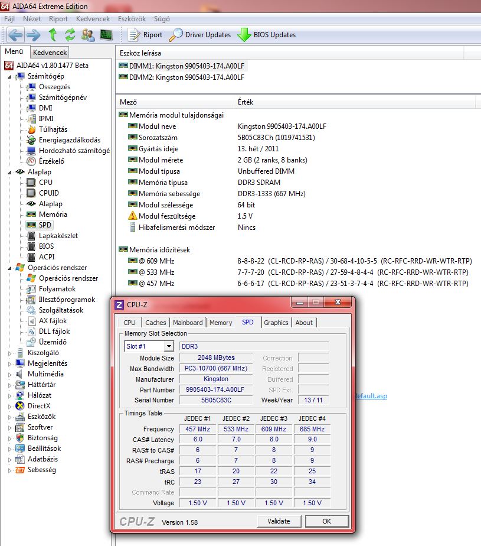Screen dimensions: 481x546
Task: Click the DirectX icon in tree
Action: 20,406
